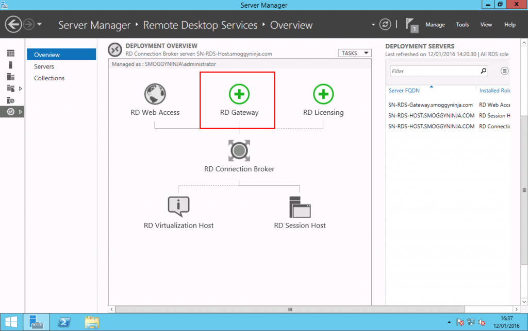Show hidden icons in the notification area
Screen dimensions: 528x331
coord(450,322)
